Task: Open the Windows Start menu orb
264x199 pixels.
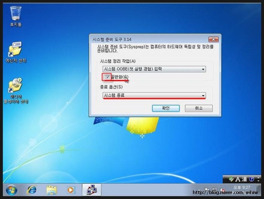Action: pyautogui.click(x=11, y=190)
